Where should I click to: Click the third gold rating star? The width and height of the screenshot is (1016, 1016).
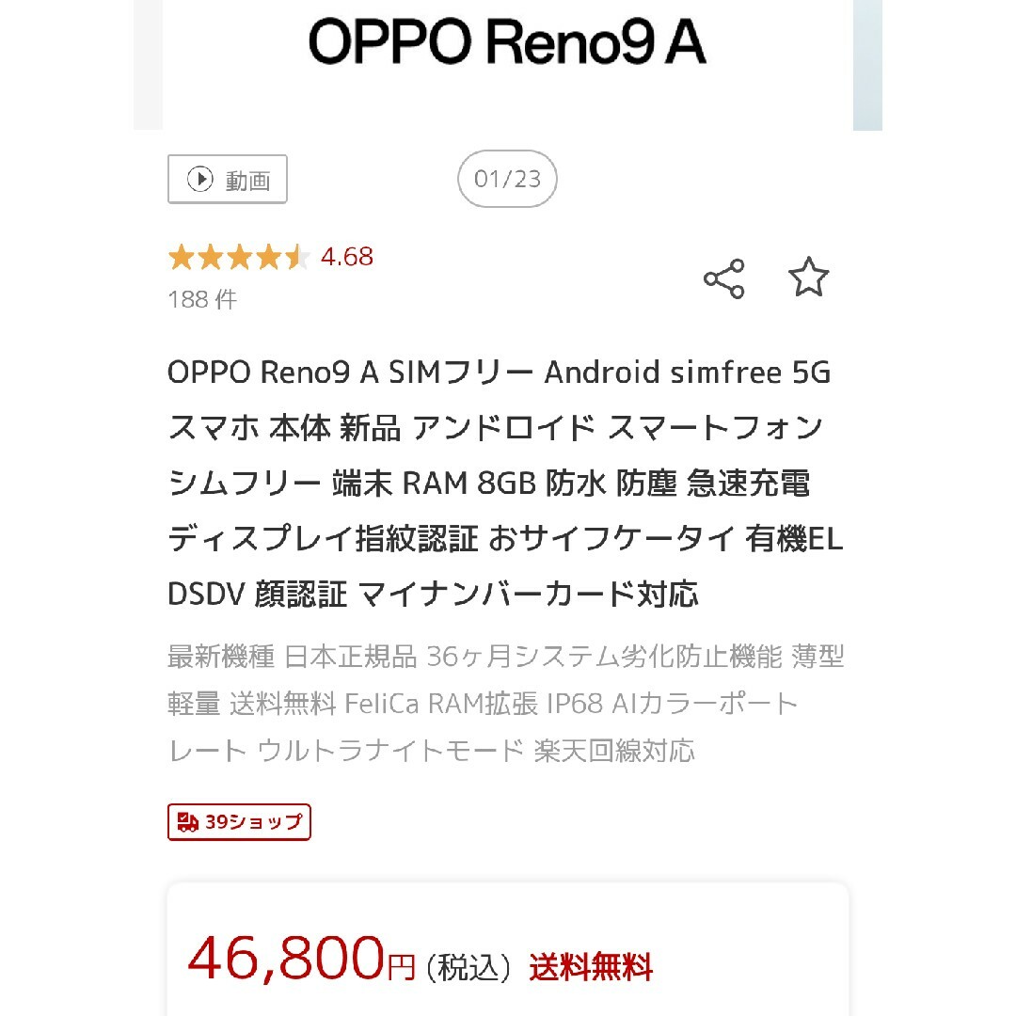click(x=239, y=257)
